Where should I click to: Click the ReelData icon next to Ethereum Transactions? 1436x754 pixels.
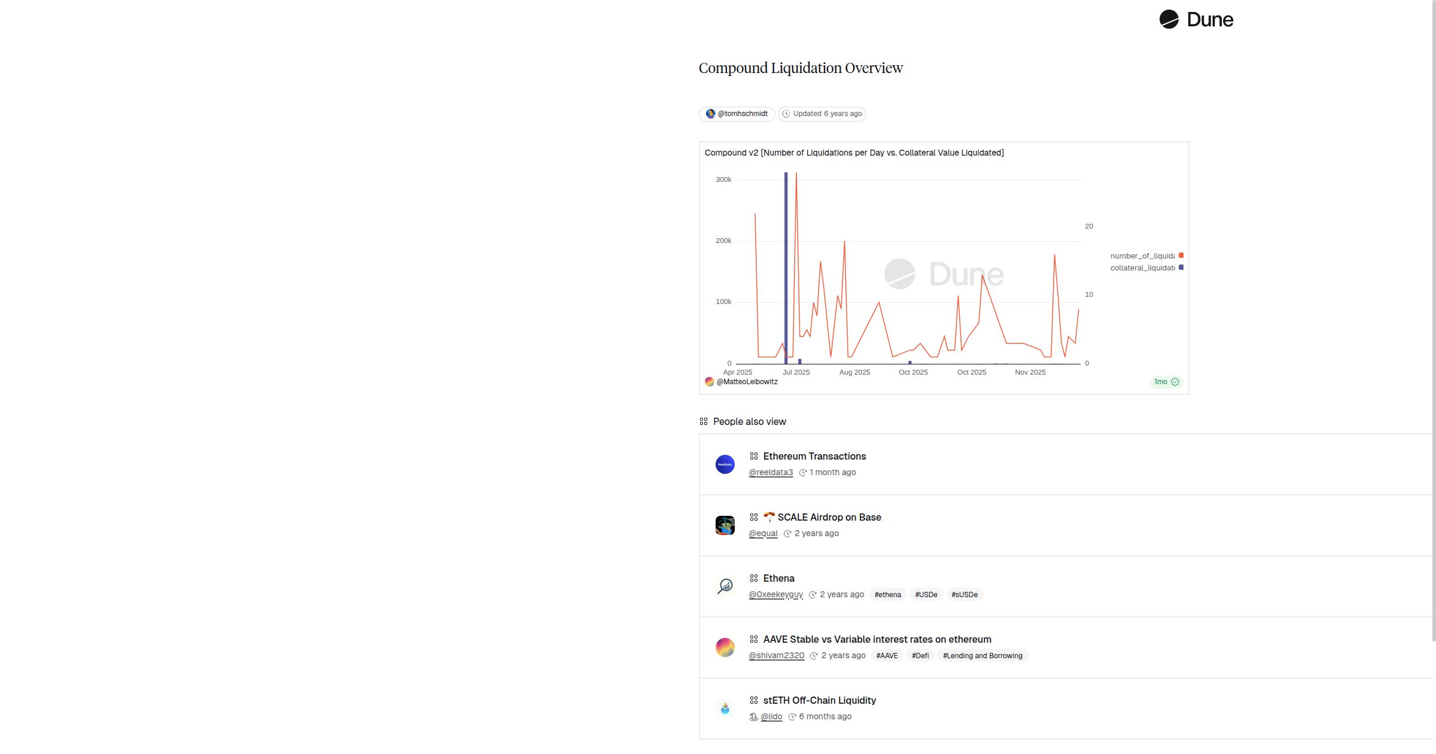pyautogui.click(x=725, y=464)
